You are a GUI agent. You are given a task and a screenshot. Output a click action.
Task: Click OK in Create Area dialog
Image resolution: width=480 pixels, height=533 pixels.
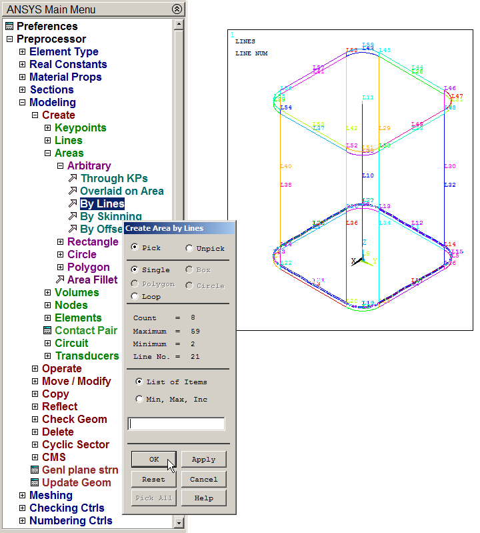point(154,459)
